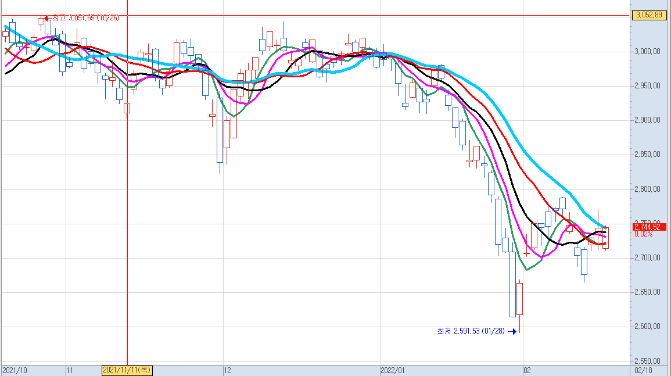
Task: Click the 0.02% change percentage label
Action: (x=644, y=234)
